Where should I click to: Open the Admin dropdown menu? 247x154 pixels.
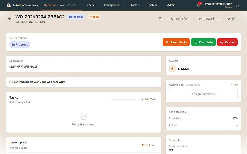point(173,5)
